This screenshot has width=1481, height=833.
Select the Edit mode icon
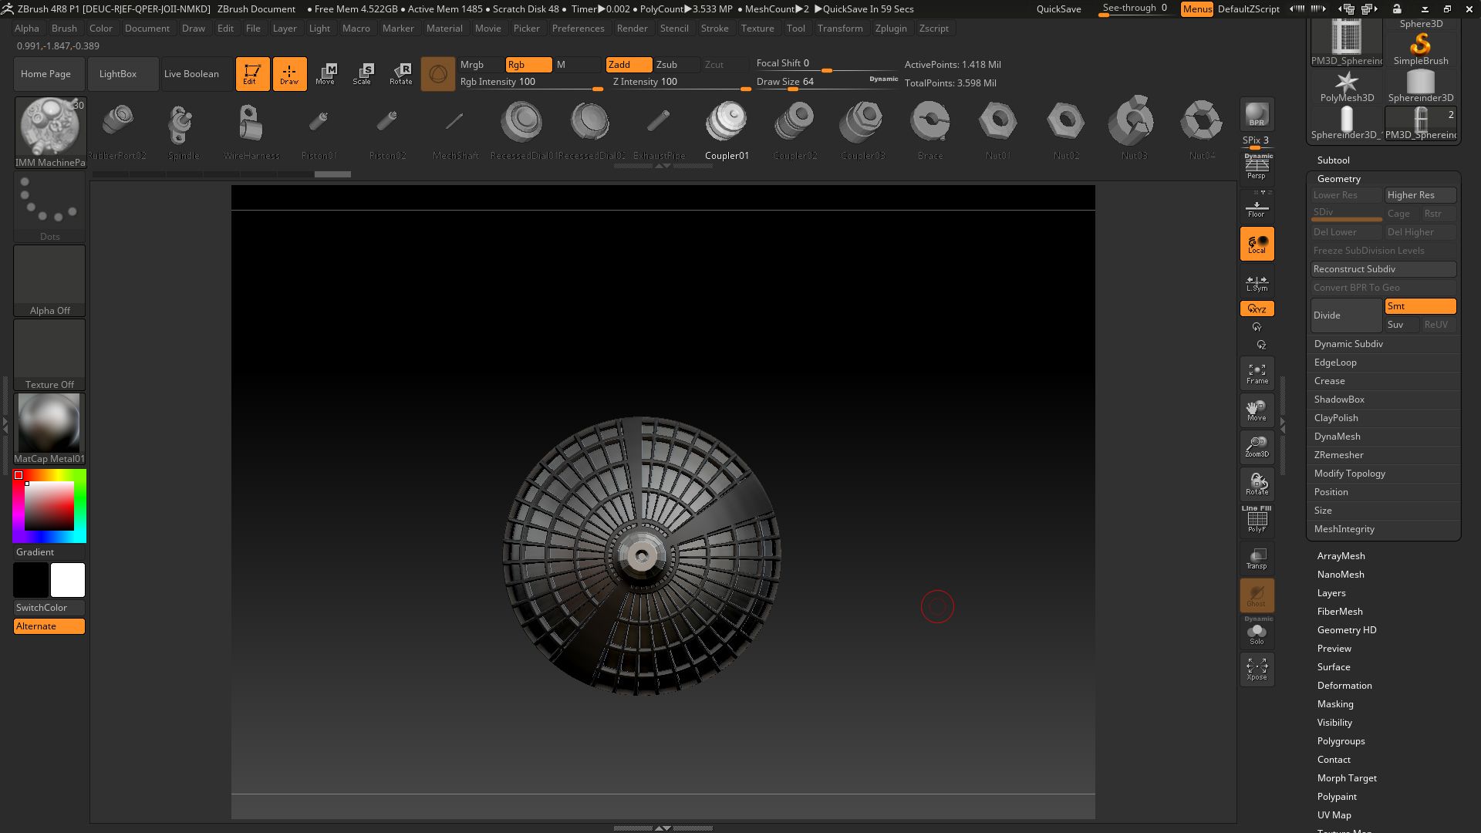point(252,74)
